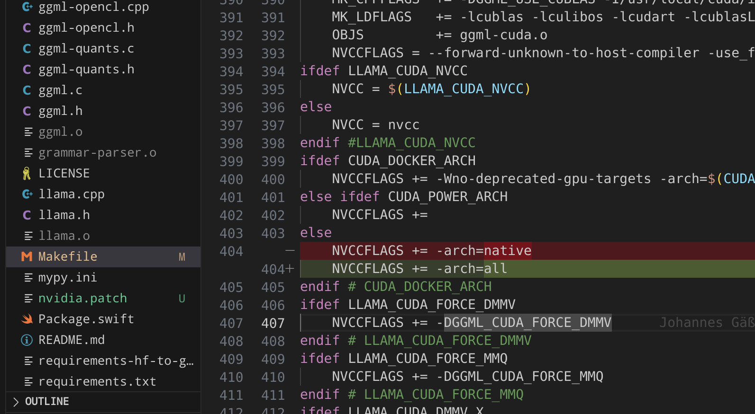The width and height of the screenshot is (755, 414).
Task: Click the Swift bird icon beside Package.swift
Action: click(x=27, y=319)
